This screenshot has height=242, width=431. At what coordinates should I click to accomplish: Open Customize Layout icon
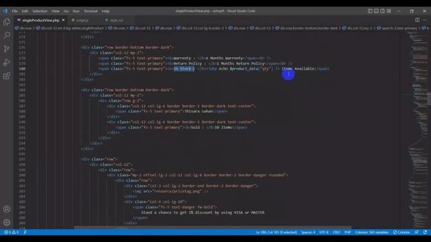(389, 11)
